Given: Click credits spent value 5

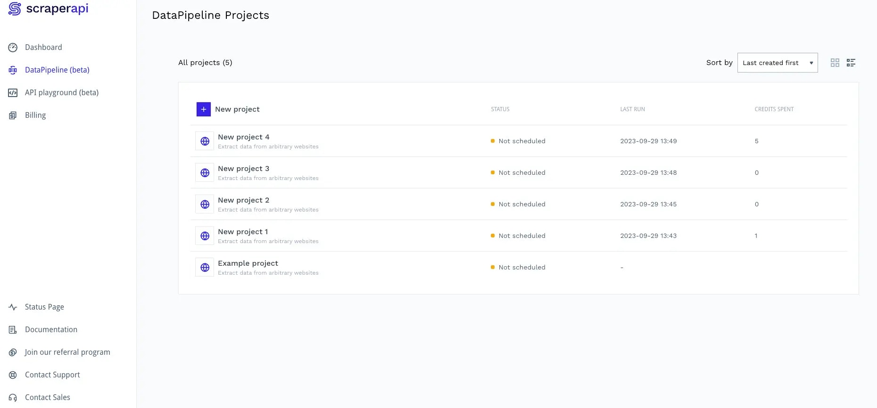Looking at the screenshot, I should pos(757,141).
